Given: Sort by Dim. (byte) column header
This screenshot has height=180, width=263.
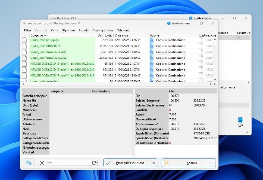Looking at the screenshot, I should pos(105,35).
